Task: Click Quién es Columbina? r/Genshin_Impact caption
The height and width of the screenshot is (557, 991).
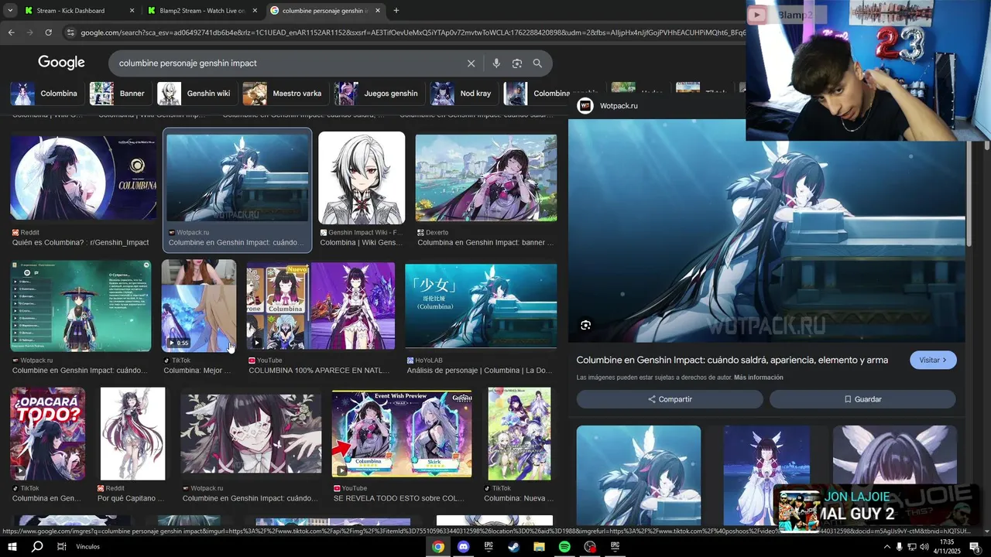Action: 81,242
